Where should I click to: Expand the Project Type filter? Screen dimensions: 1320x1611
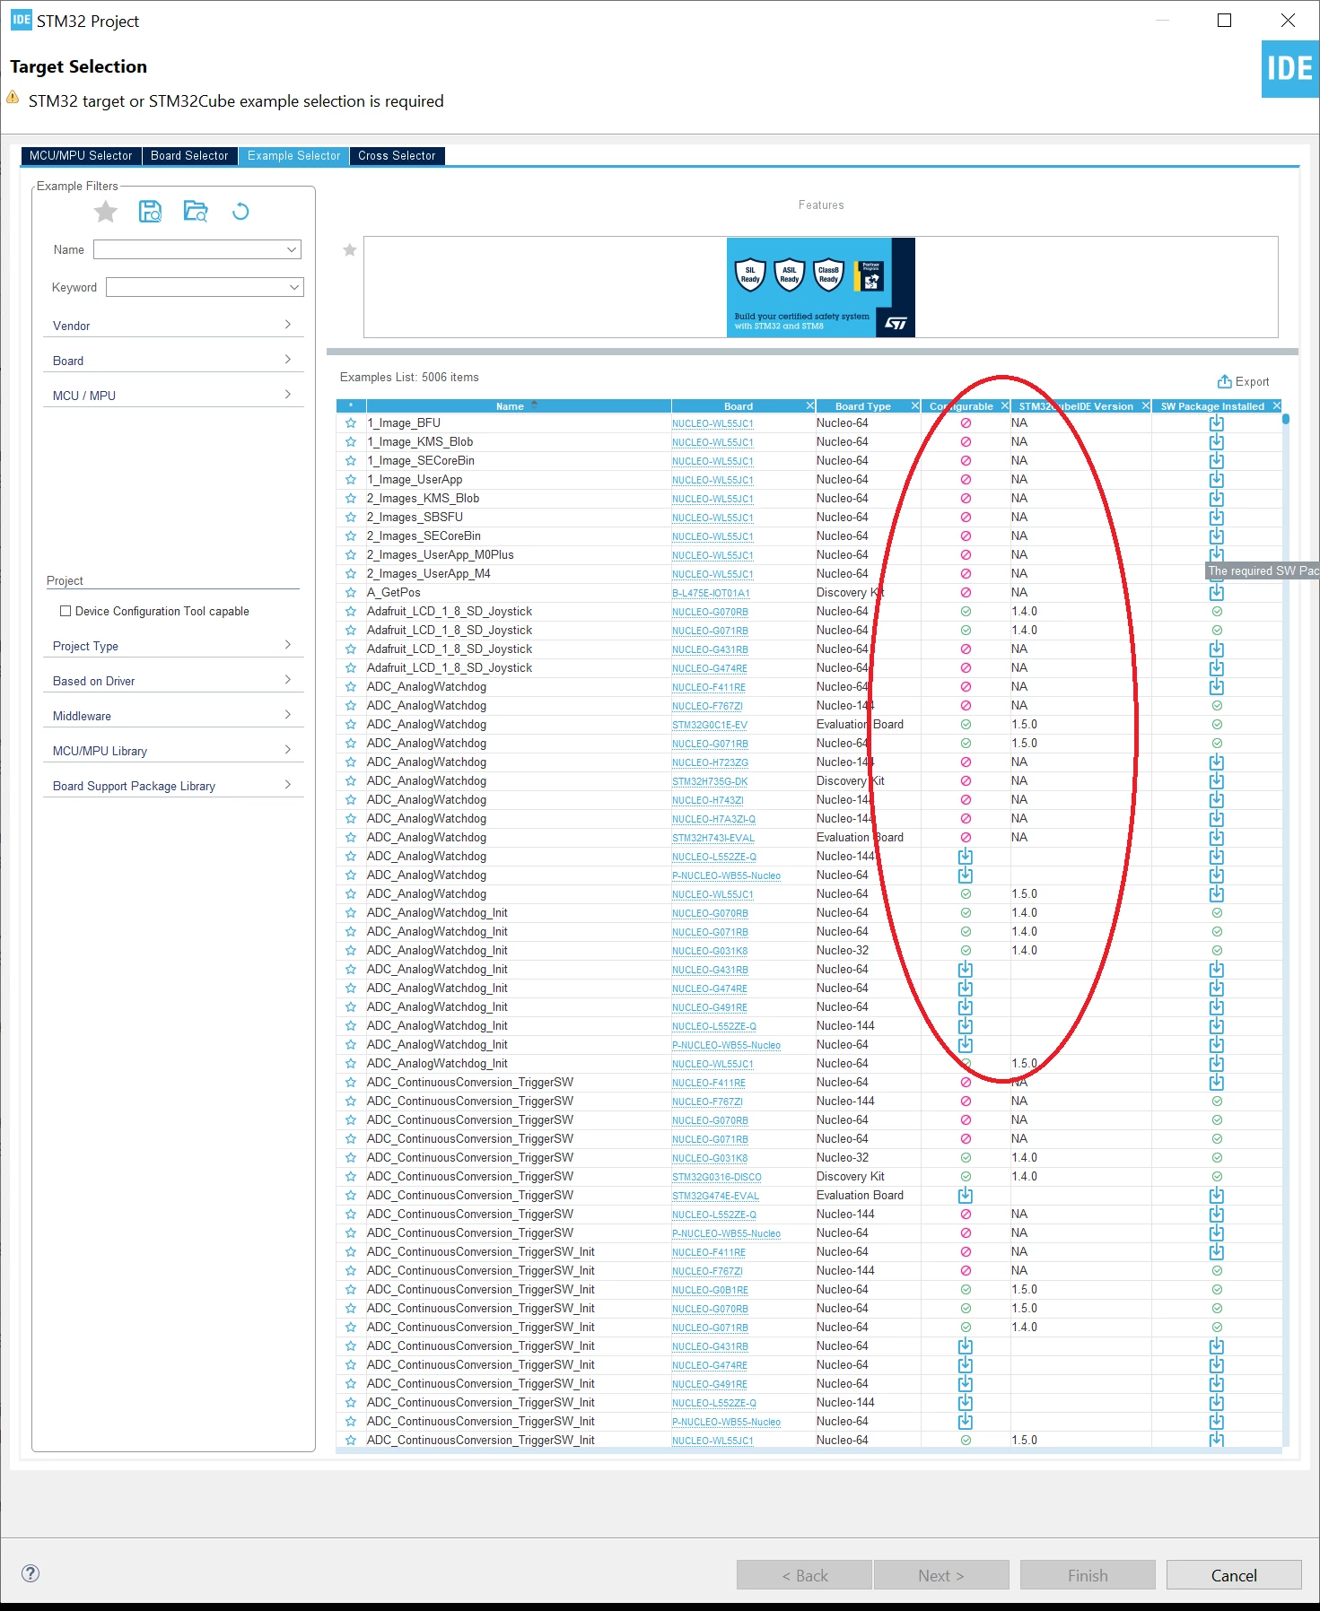(x=173, y=645)
